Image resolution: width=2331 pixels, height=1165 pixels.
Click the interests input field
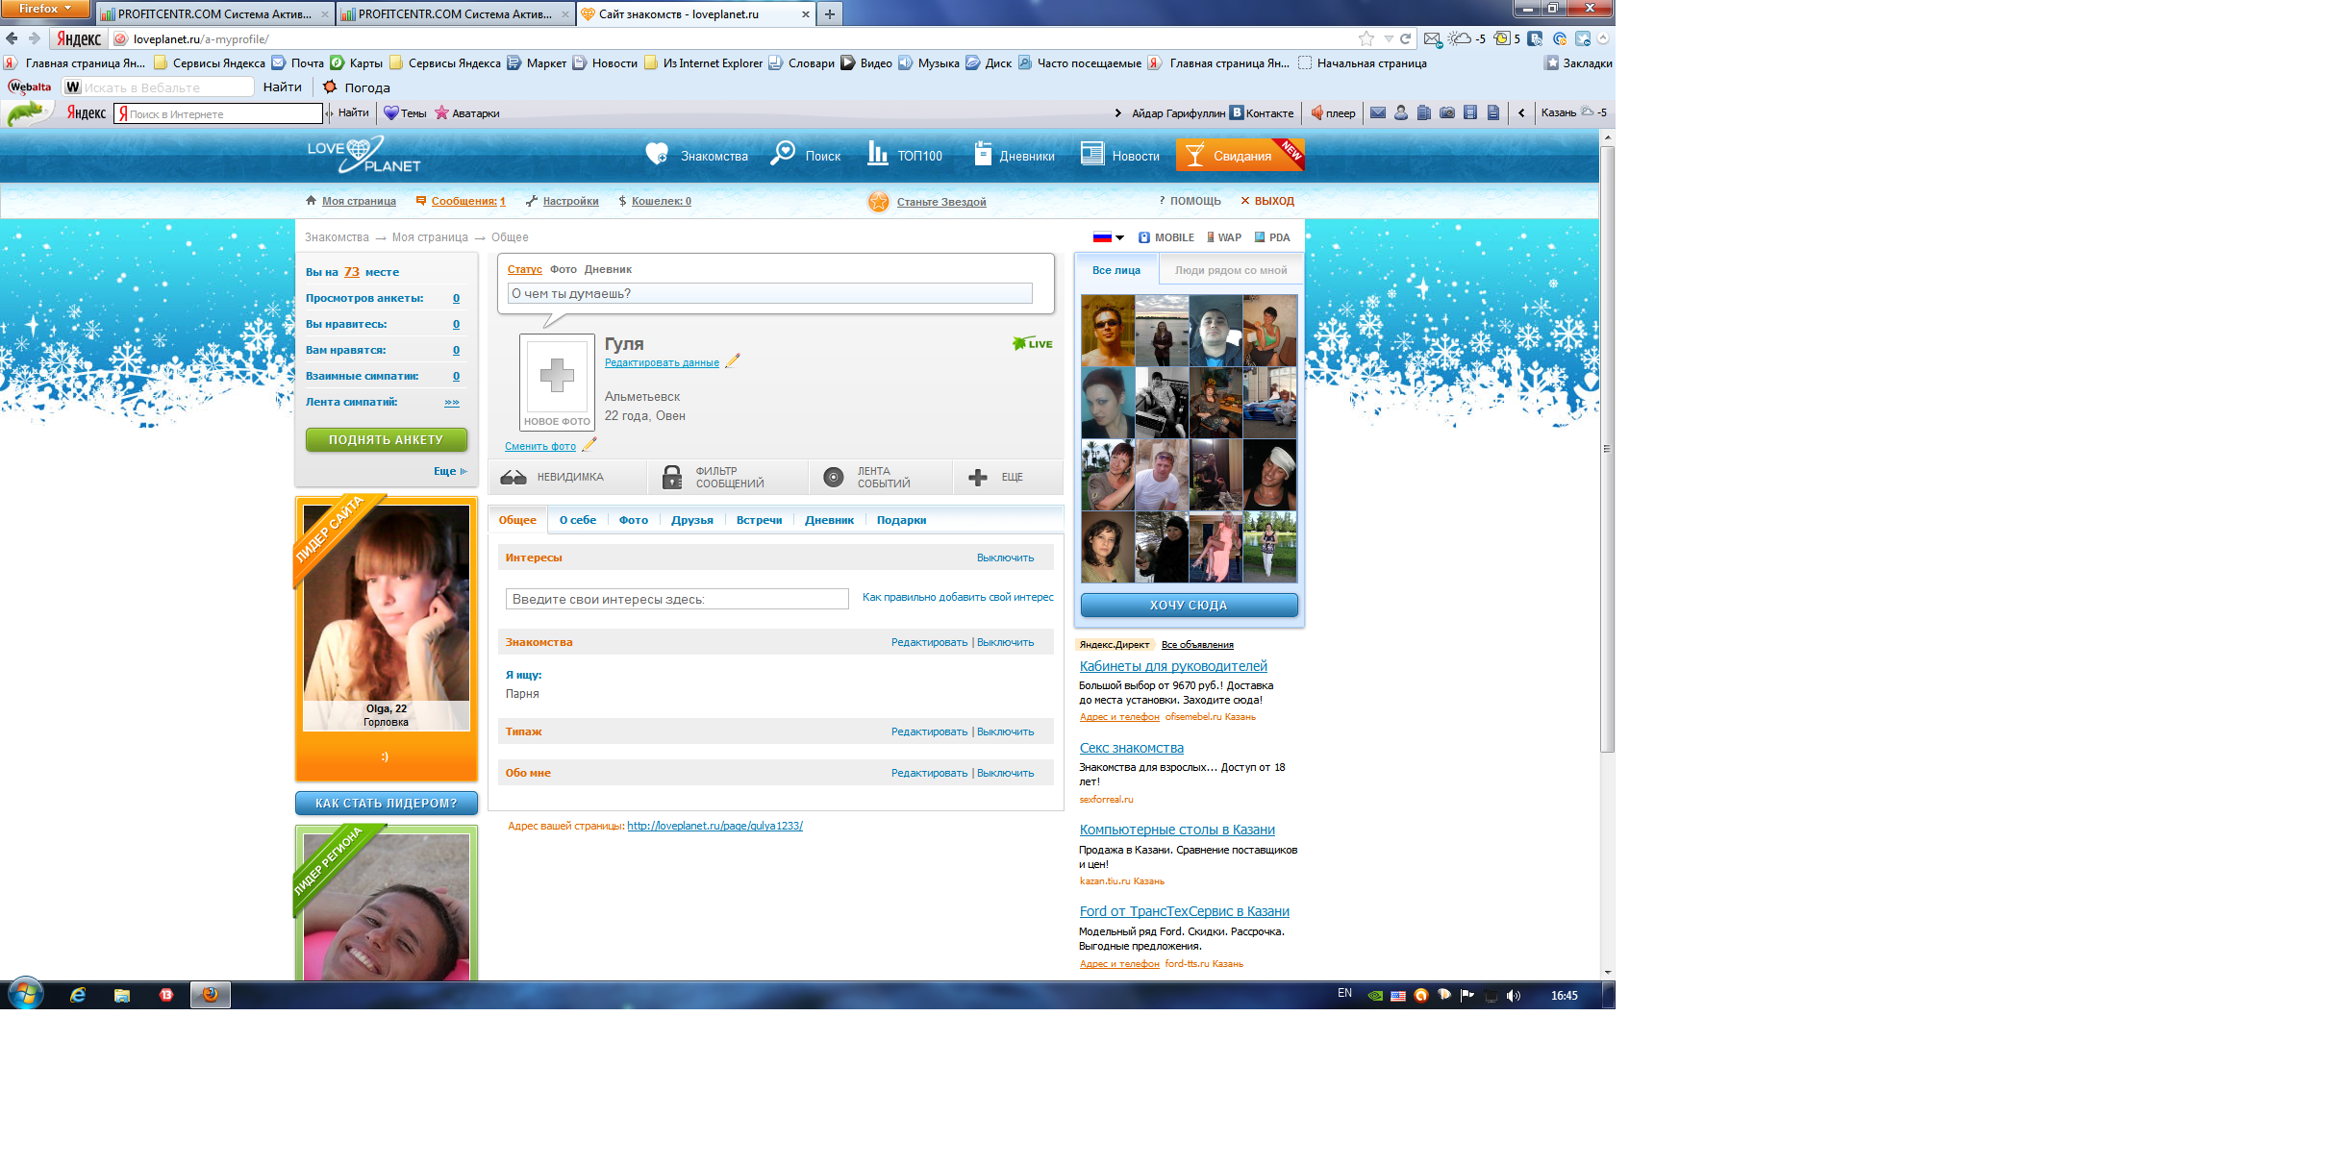click(x=677, y=599)
